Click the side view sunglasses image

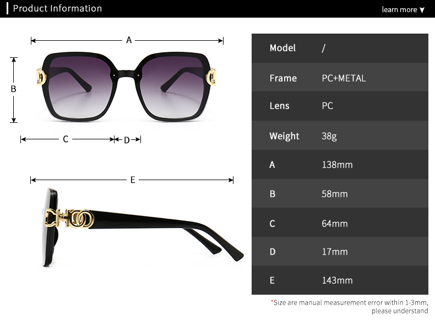tap(143, 227)
